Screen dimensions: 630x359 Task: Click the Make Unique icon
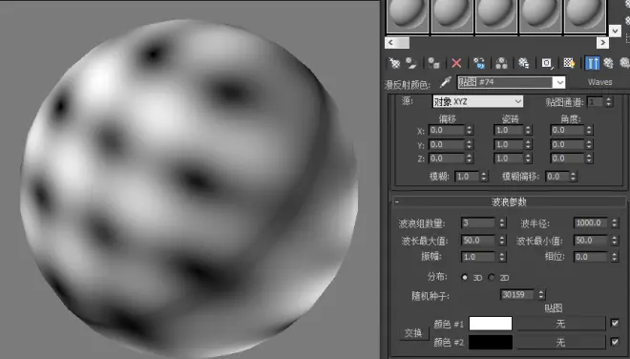coord(501,63)
